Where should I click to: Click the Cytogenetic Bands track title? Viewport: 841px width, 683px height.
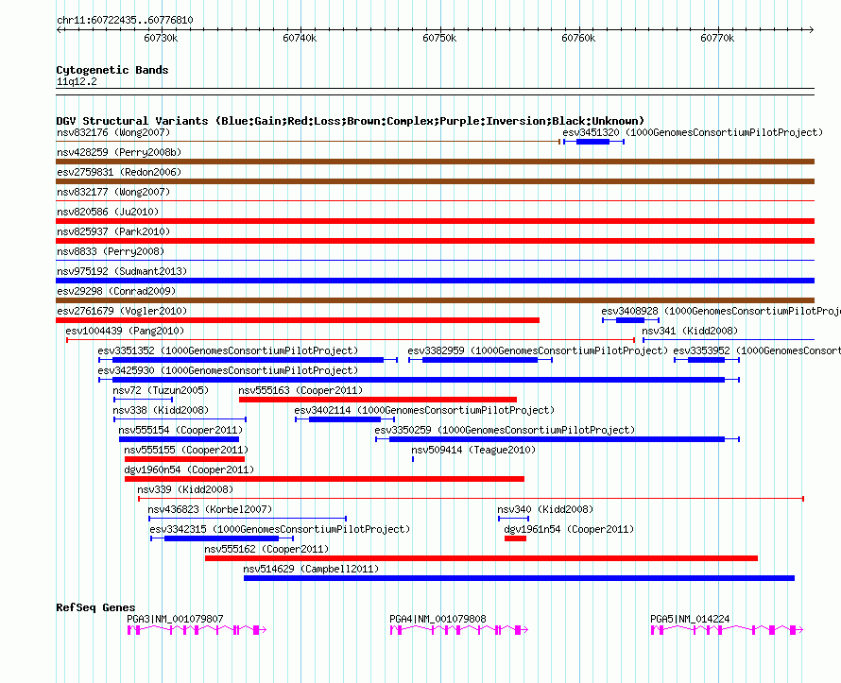tap(112, 70)
